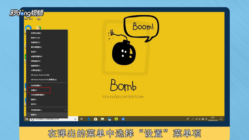Expand hidden system tray icons
Image resolution: width=249 pixels, height=140 pixels.
coord(193,119)
